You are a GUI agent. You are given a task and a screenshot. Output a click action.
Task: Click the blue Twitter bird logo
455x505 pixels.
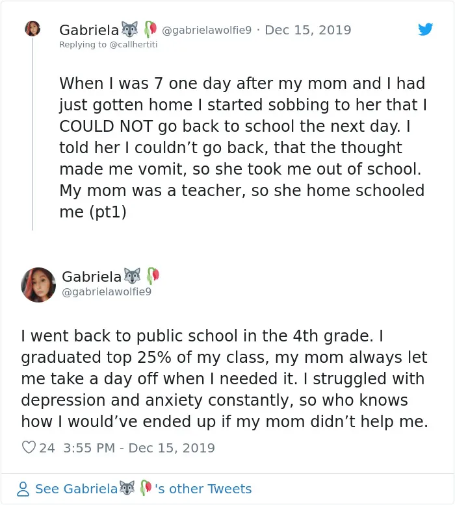[x=425, y=29]
